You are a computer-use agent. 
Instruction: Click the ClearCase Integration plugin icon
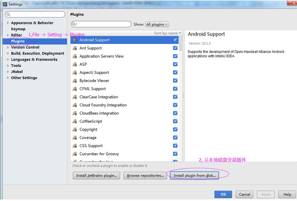pyautogui.click(x=75, y=97)
